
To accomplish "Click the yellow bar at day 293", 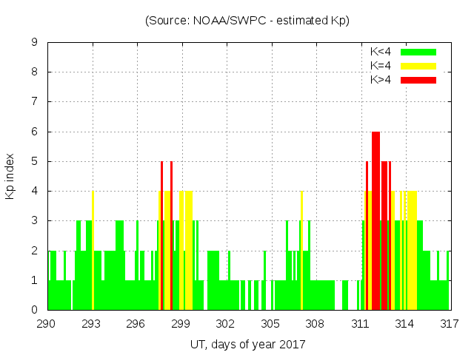I will 93,251.
